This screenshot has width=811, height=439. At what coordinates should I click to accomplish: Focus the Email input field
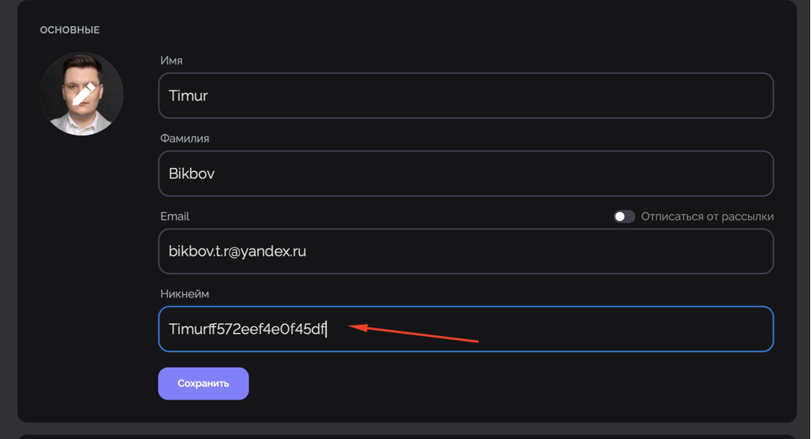coord(466,251)
